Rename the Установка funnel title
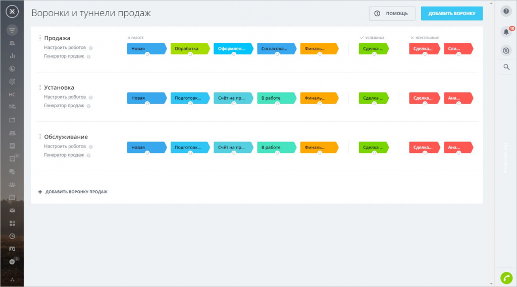The width and height of the screenshot is (517, 287). click(x=59, y=88)
